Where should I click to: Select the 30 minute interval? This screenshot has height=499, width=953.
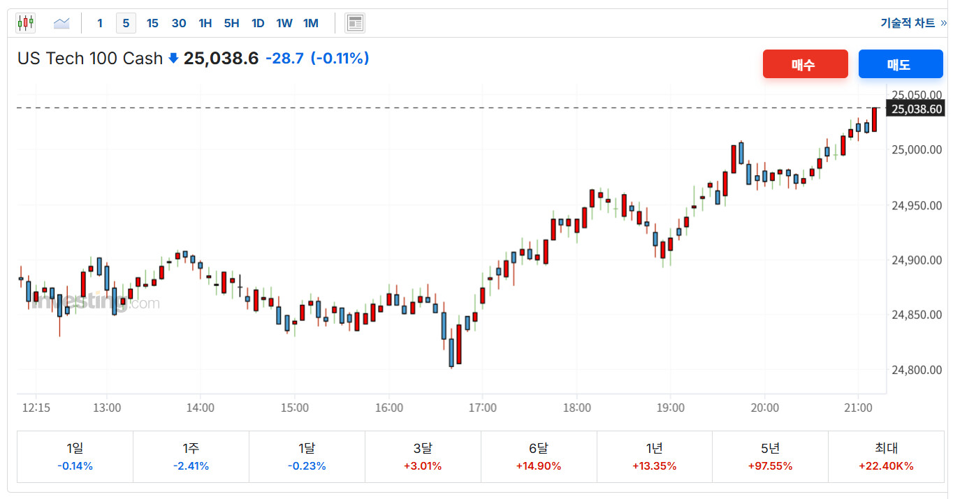click(x=179, y=23)
